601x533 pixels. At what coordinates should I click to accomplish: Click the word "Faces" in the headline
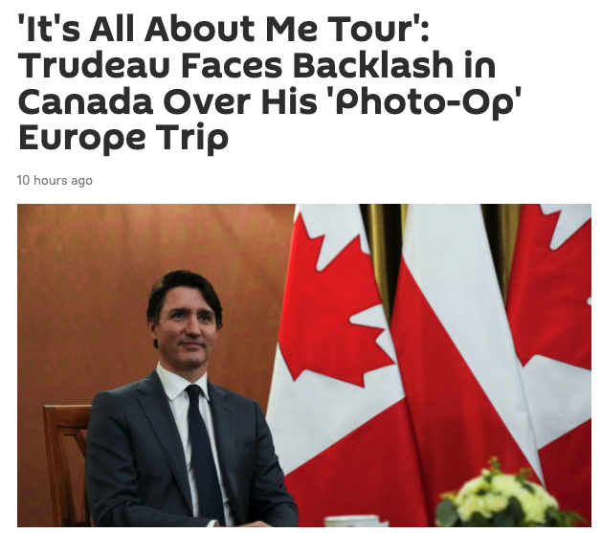(x=232, y=65)
